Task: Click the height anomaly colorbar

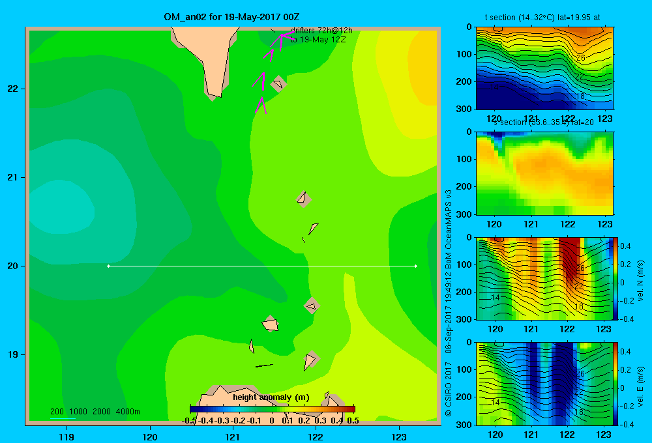Action: click(273, 409)
